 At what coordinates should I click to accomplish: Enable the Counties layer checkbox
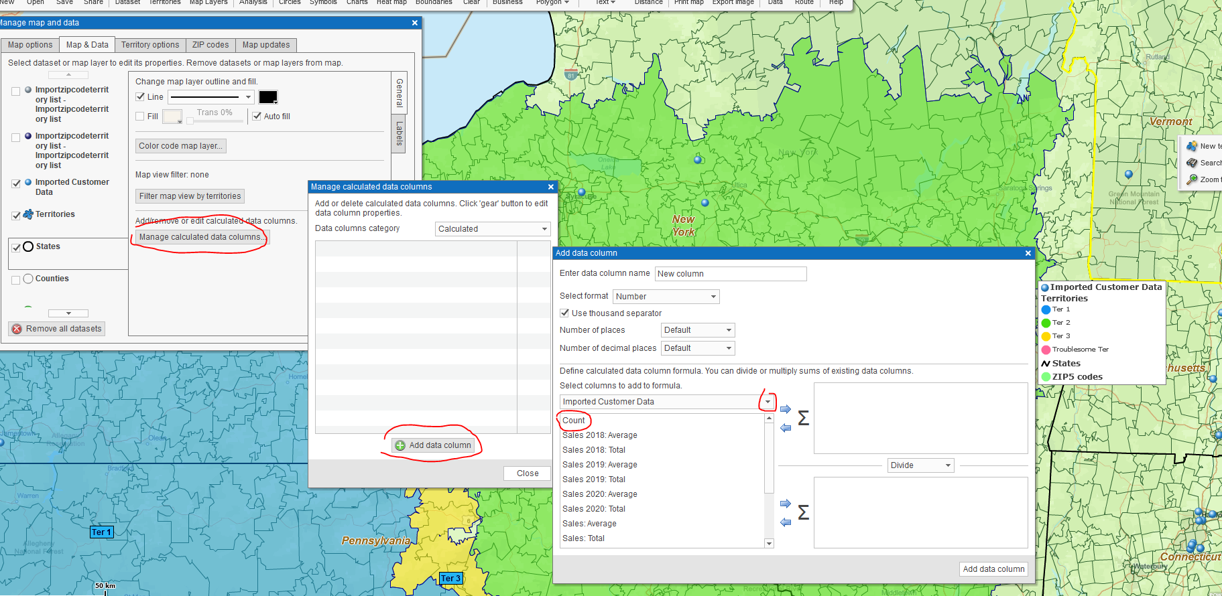click(16, 280)
